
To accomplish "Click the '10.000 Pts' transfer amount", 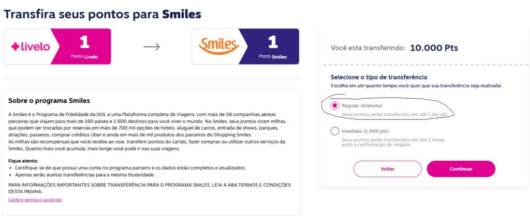I will click(x=434, y=48).
